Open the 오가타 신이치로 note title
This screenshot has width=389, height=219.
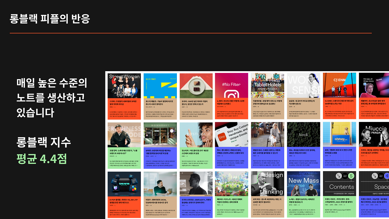tap(196, 201)
